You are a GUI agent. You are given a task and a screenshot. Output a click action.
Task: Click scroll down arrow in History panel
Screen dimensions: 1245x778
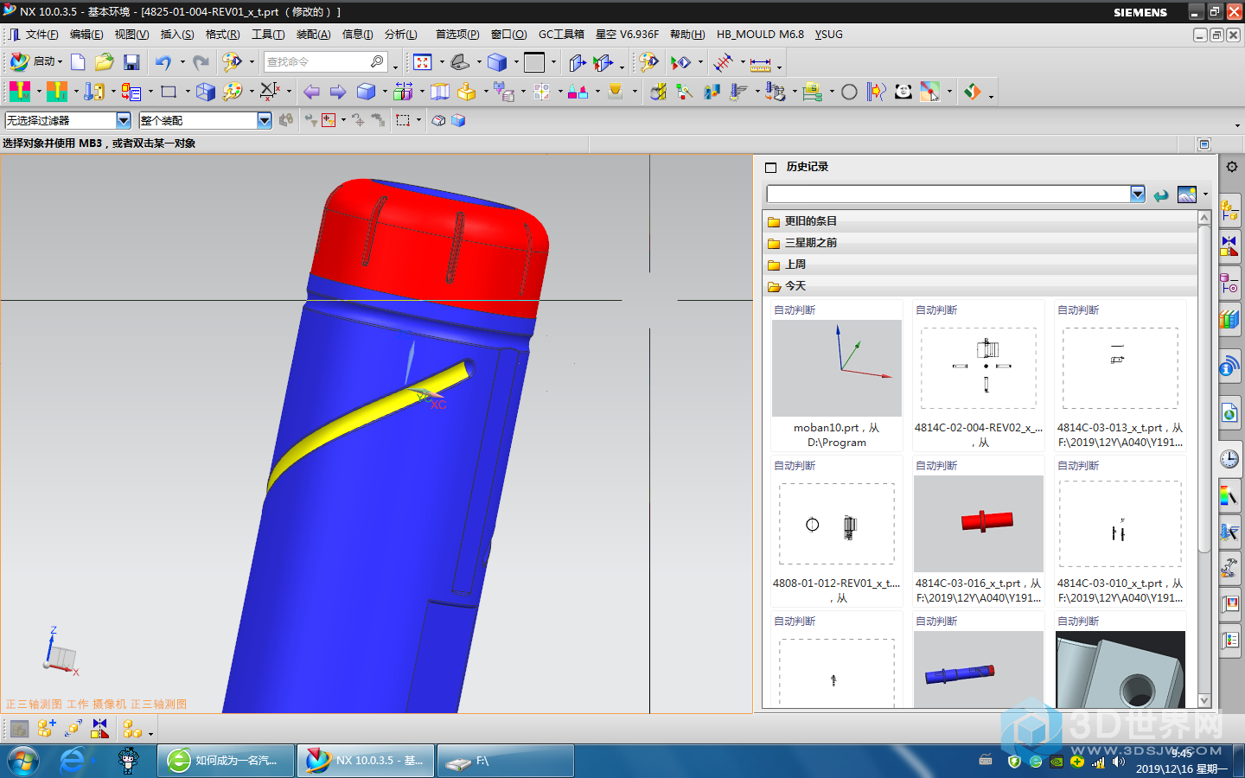tap(1204, 701)
